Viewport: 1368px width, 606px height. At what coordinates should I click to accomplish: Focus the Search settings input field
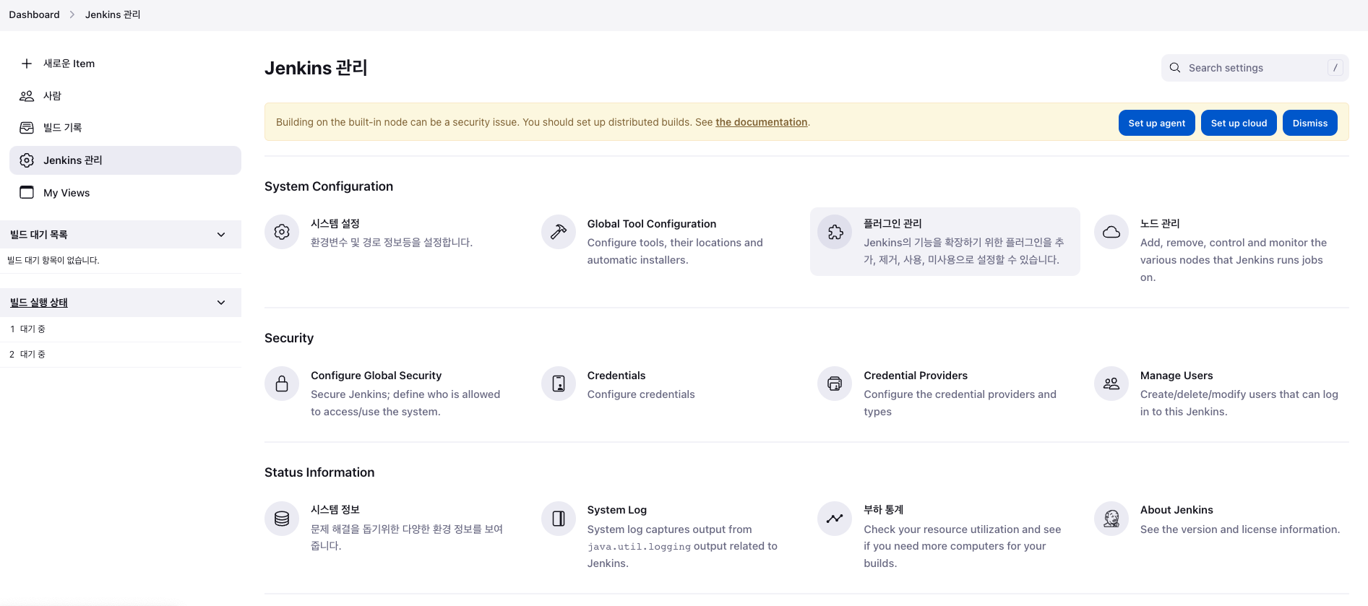click(x=1255, y=68)
